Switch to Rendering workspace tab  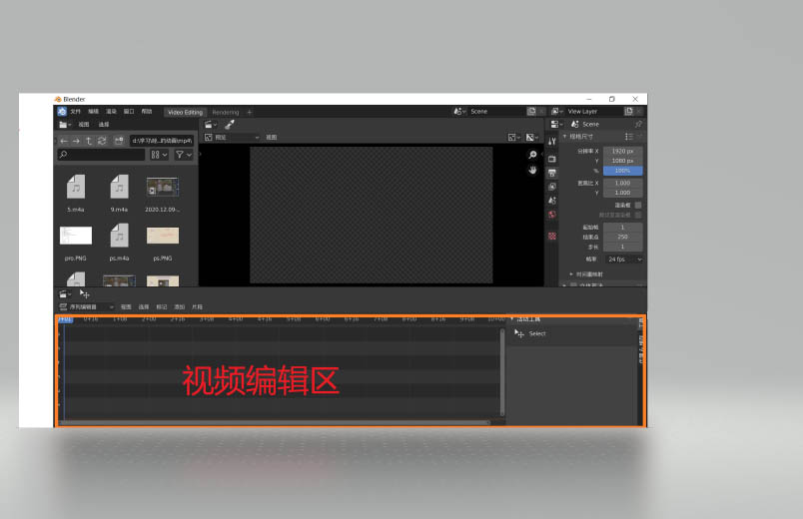[x=226, y=112]
